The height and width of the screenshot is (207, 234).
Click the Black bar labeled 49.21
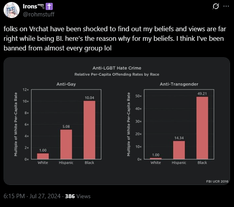click(x=202, y=128)
